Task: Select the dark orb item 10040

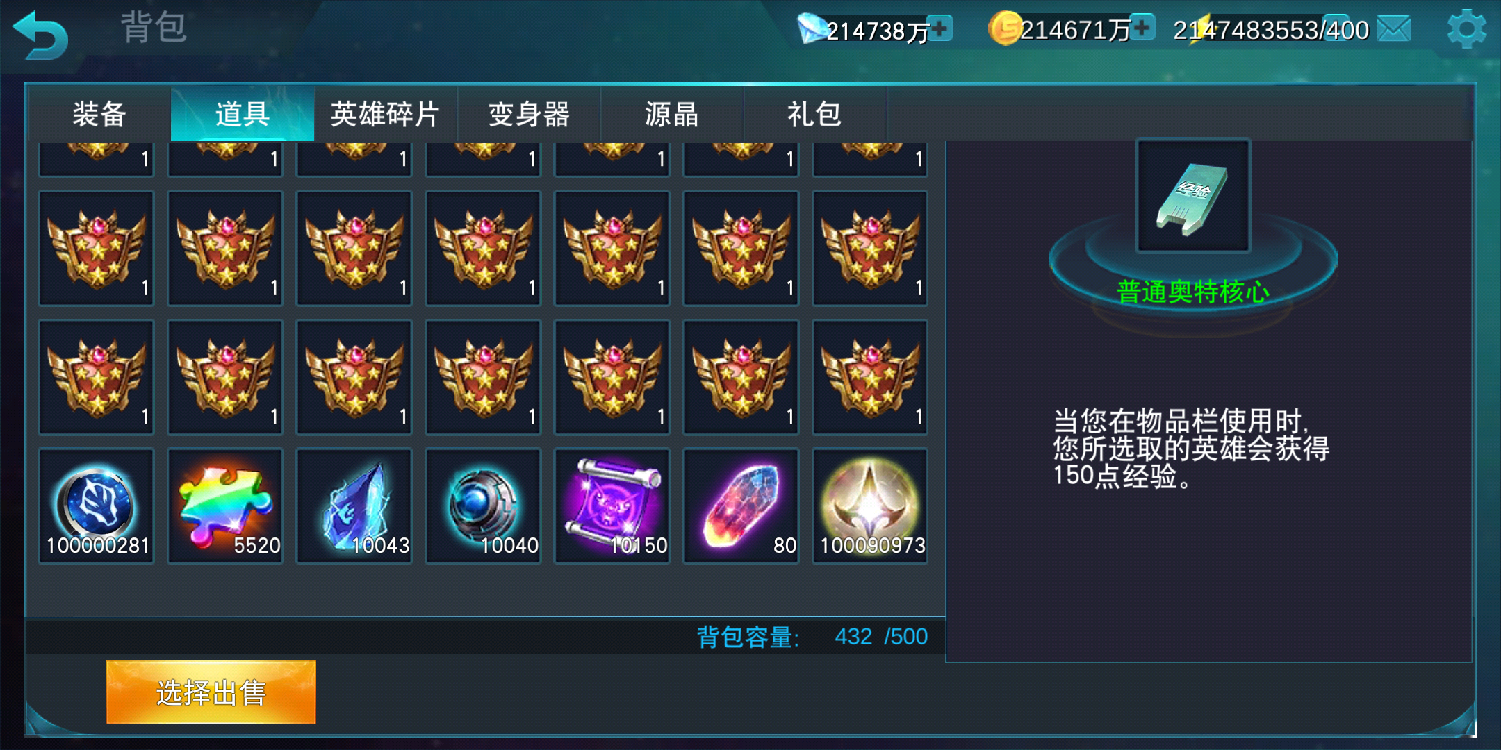Action: 483,506
